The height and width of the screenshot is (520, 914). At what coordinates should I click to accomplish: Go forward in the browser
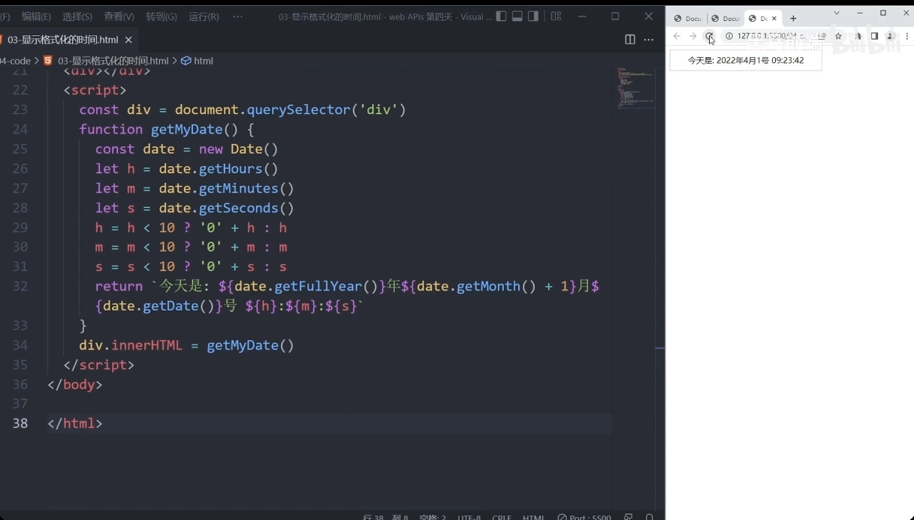tap(692, 36)
